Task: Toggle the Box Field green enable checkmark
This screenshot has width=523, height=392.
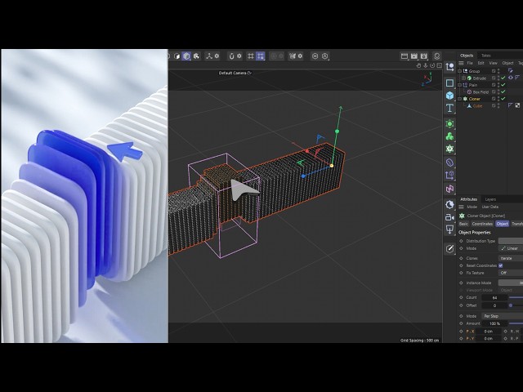Action: click(503, 91)
